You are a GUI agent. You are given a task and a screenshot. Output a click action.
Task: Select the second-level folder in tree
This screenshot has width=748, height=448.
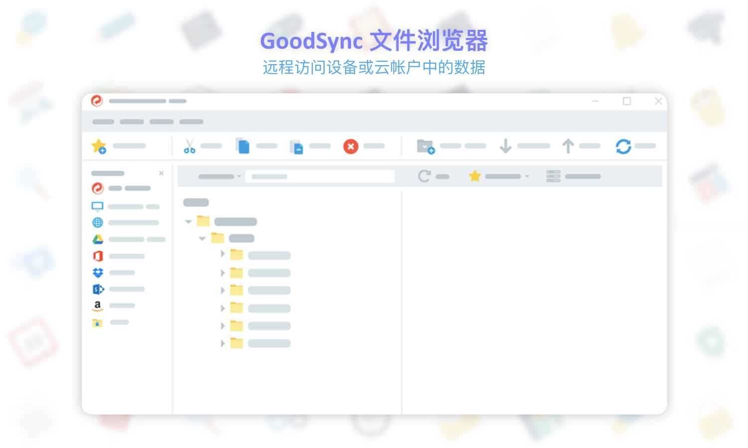click(233, 238)
